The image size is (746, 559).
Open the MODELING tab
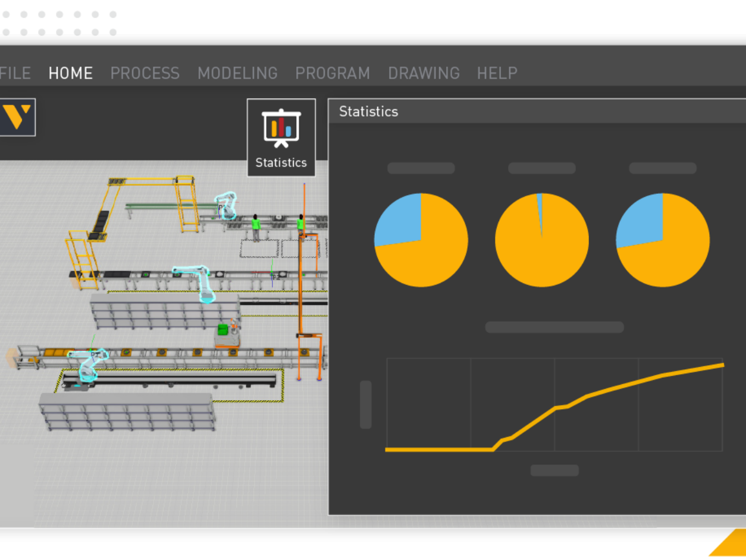(x=237, y=73)
